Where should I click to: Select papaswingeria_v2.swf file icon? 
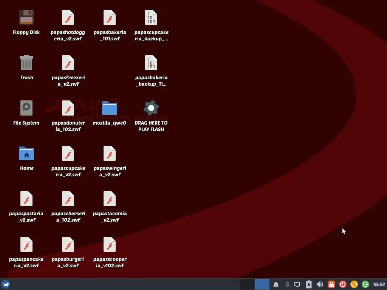[x=110, y=153]
